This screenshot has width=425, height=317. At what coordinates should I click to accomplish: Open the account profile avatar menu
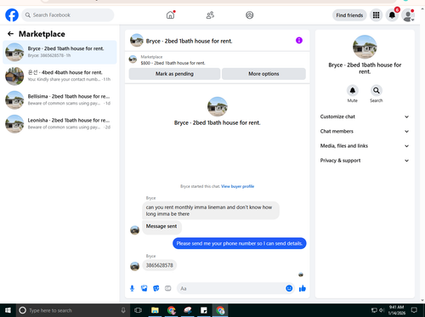[408, 15]
